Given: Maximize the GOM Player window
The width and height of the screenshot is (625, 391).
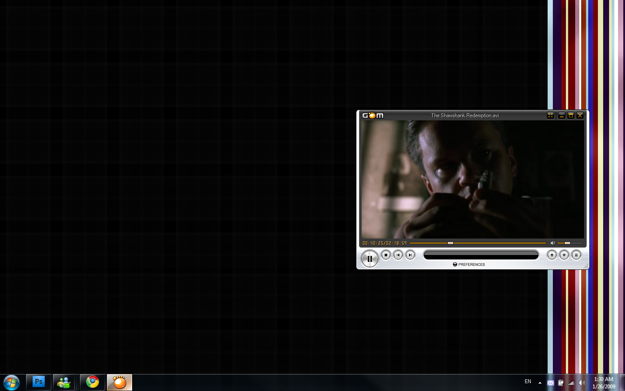Looking at the screenshot, I should pyautogui.click(x=571, y=115).
